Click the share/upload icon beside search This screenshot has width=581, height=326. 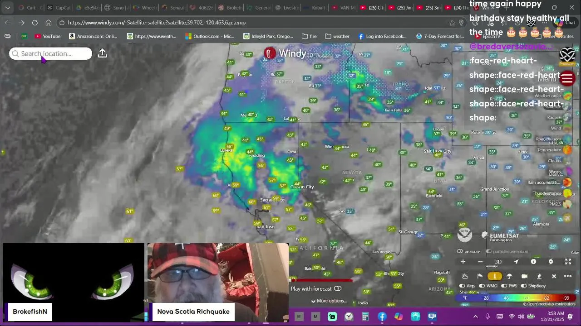(103, 53)
